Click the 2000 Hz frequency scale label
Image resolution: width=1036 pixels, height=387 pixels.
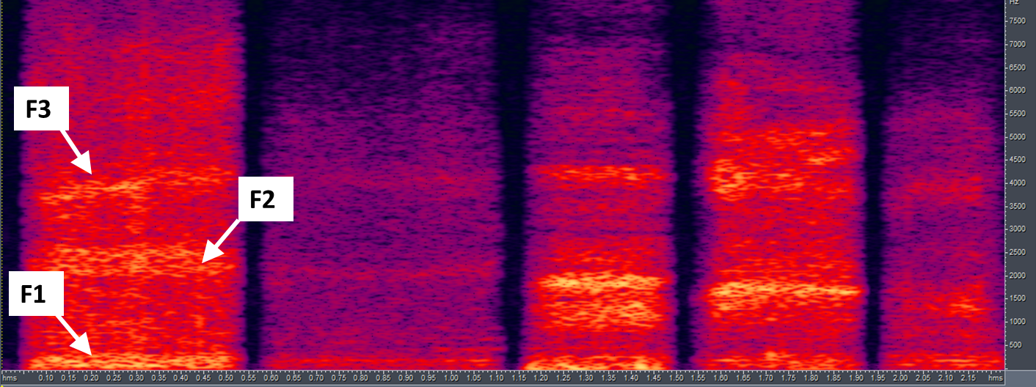point(1018,275)
